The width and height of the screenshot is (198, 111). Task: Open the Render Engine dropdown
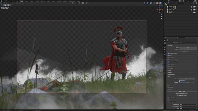pos(188,43)
